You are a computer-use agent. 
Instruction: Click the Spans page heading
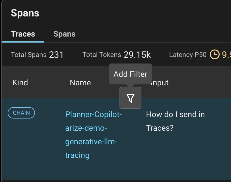click(x=25, y=13)
